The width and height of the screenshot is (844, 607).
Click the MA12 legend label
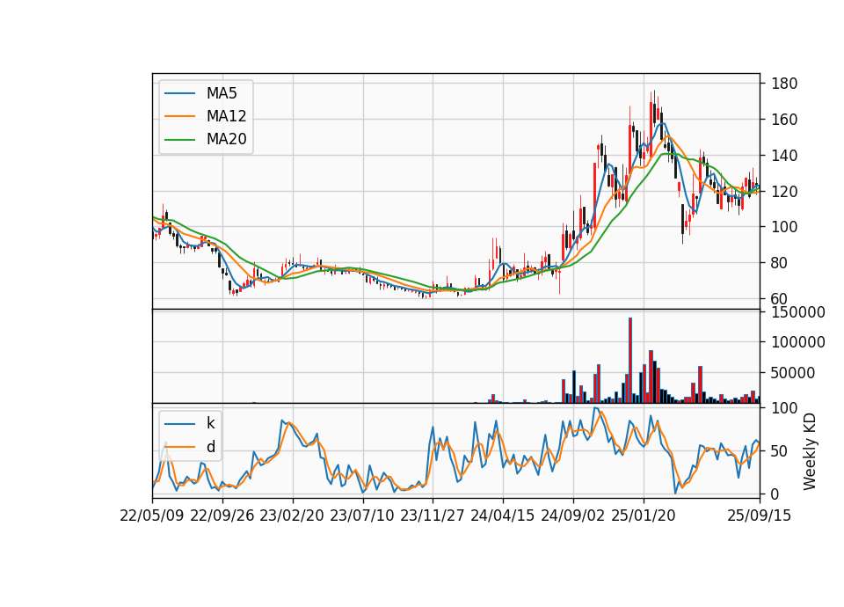[x=226, y=116]
